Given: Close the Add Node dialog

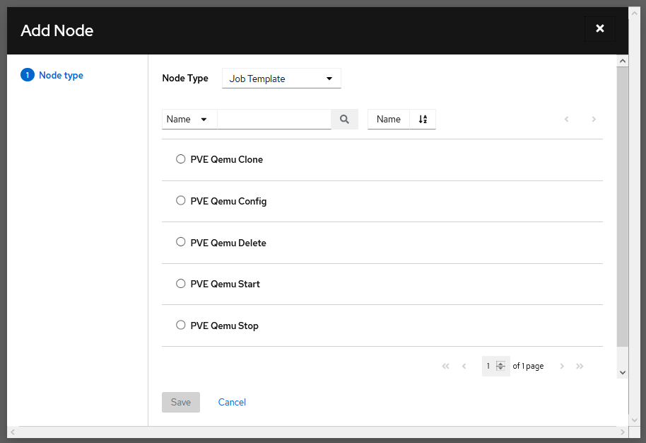Looking at the screenshot, I should click(599, 29).
